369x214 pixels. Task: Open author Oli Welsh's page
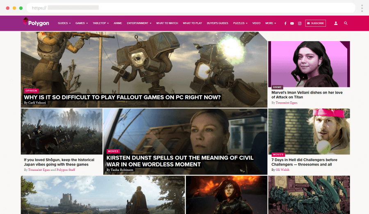(x=282, y=170)
